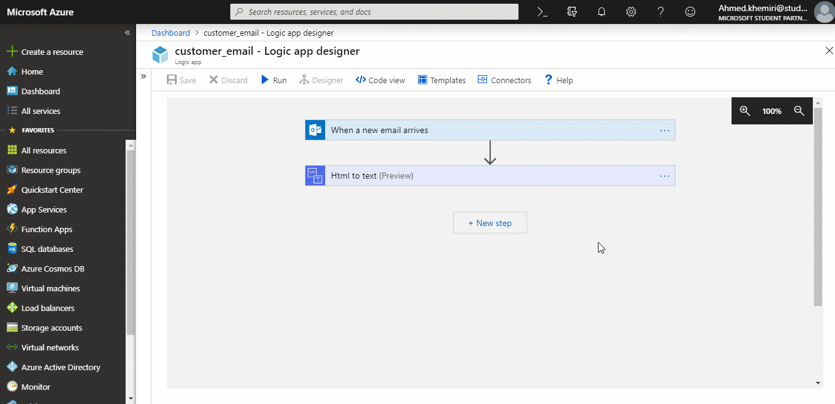
Task: Click the search resources box
Action: coord(374,12)
